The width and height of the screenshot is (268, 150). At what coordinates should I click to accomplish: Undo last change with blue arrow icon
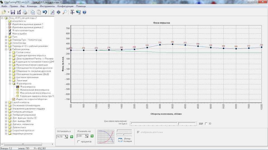[x=45, y=12]
